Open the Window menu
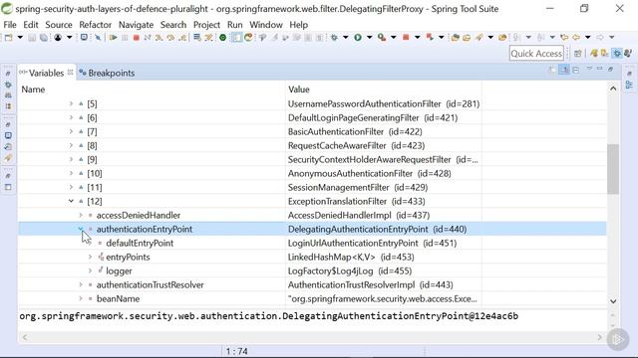638x358 pixels. click(266, 25)
